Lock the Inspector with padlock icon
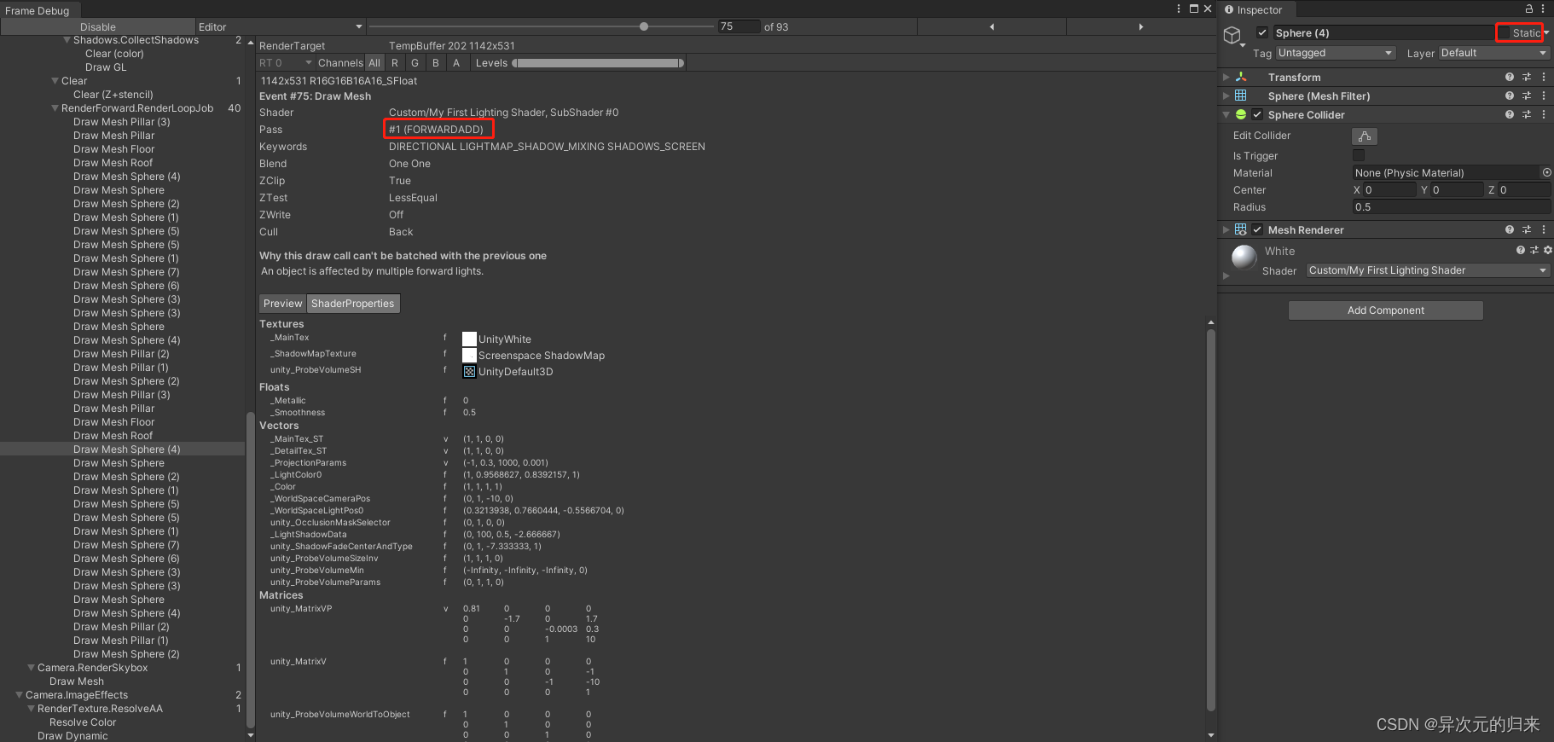The height and width of the screenshot is (742, 1554). tap(1529, 9)
